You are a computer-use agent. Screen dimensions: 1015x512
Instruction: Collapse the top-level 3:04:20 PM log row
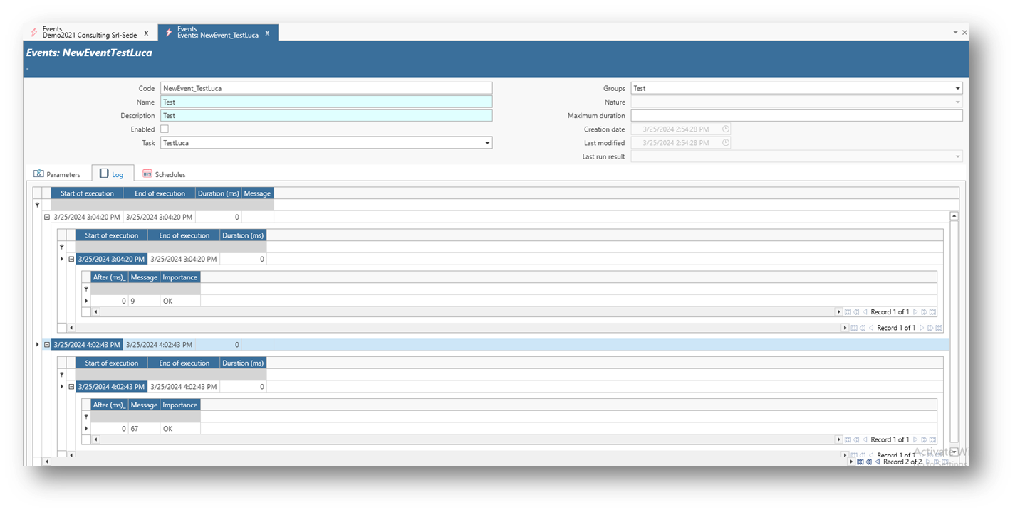coord(47,218)
